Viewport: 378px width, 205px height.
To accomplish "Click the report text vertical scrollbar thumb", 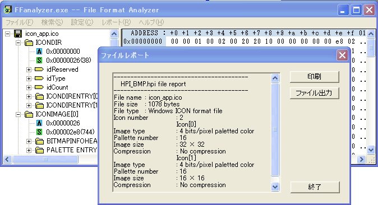I will [x=275, y=129].
